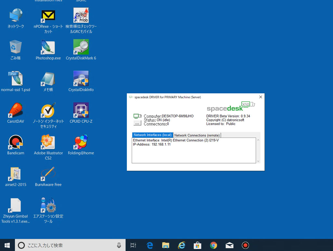
Task: Open the nPOPexe mail shortcut
Action: click(x=48, y=16)
